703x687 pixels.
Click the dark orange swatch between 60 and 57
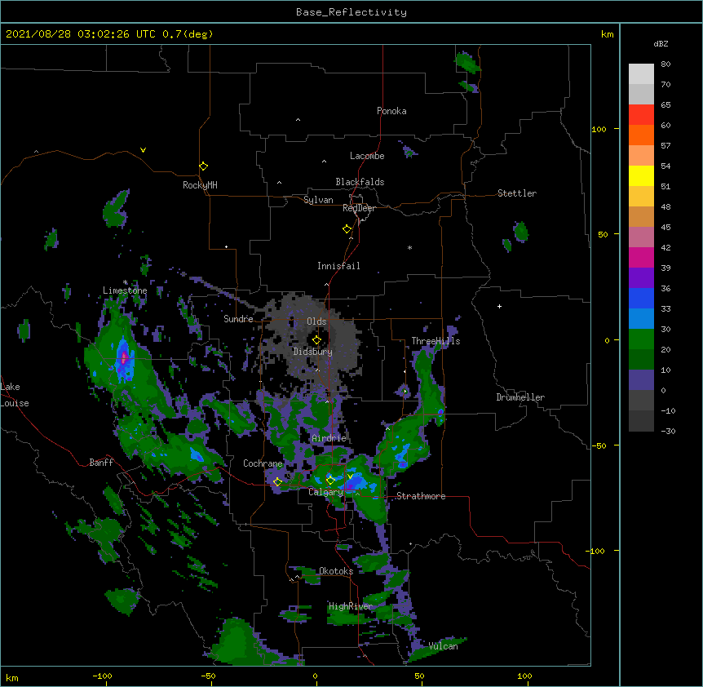point(641,135)
